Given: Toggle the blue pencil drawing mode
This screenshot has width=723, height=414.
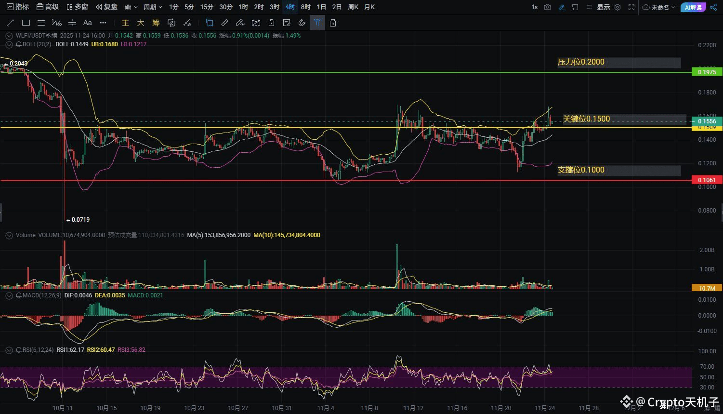Looking at the screenshot, I should (x=561, y=7).
